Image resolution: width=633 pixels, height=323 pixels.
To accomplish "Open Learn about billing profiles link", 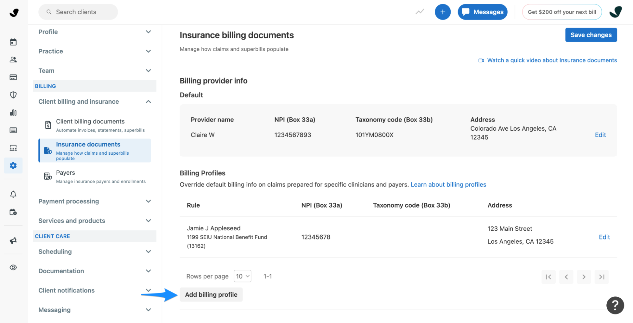I will tap(448, 184).
